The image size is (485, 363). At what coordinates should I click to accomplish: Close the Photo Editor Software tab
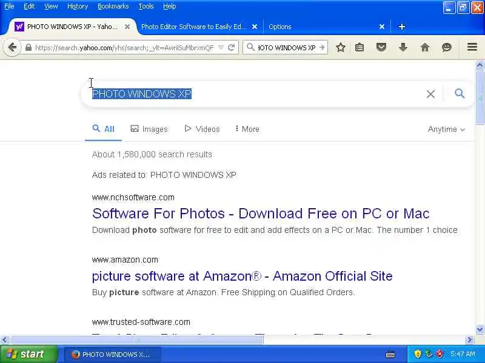coord(255,27)
